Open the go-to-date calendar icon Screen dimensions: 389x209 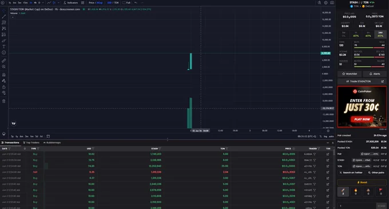click(48, 136)
